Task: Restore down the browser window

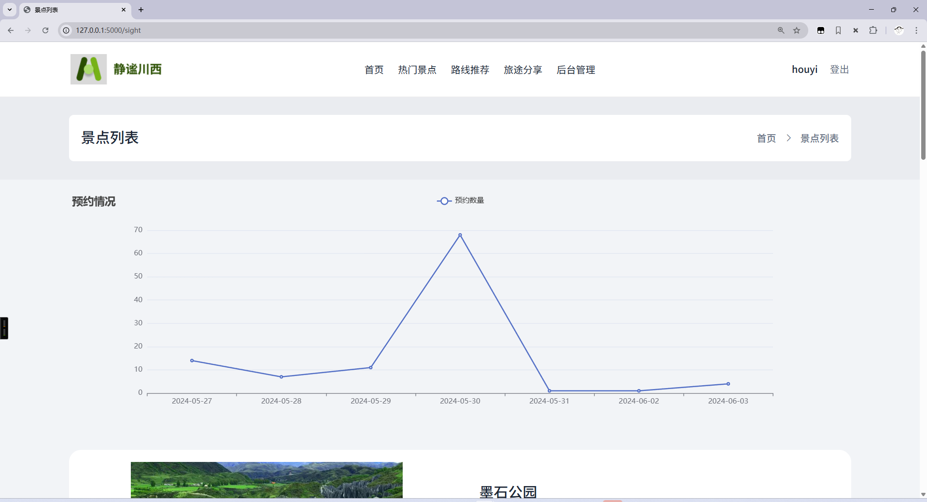Action: tap(894, 10)
